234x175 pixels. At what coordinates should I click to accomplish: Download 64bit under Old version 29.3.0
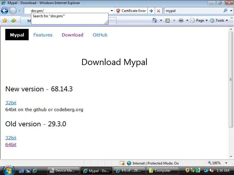point(11,144)
